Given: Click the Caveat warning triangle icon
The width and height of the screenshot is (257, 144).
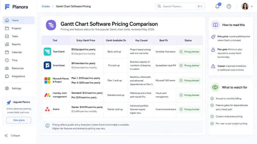Looking at the screenshot, I should pyautogui.click(x=213, y=66).
